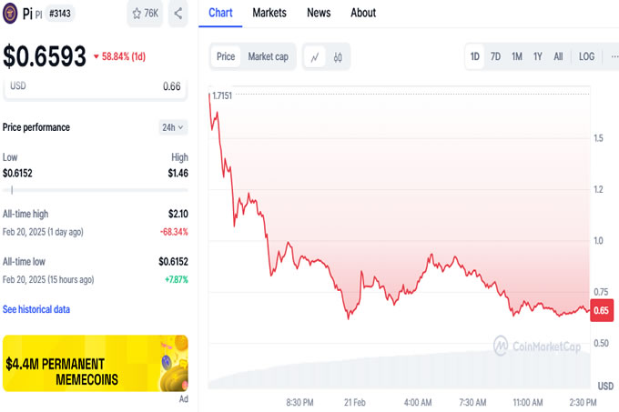Screen dimensions: 619x412
Task: Toggle chart to Price view
Action: click(x=226, y=56)
